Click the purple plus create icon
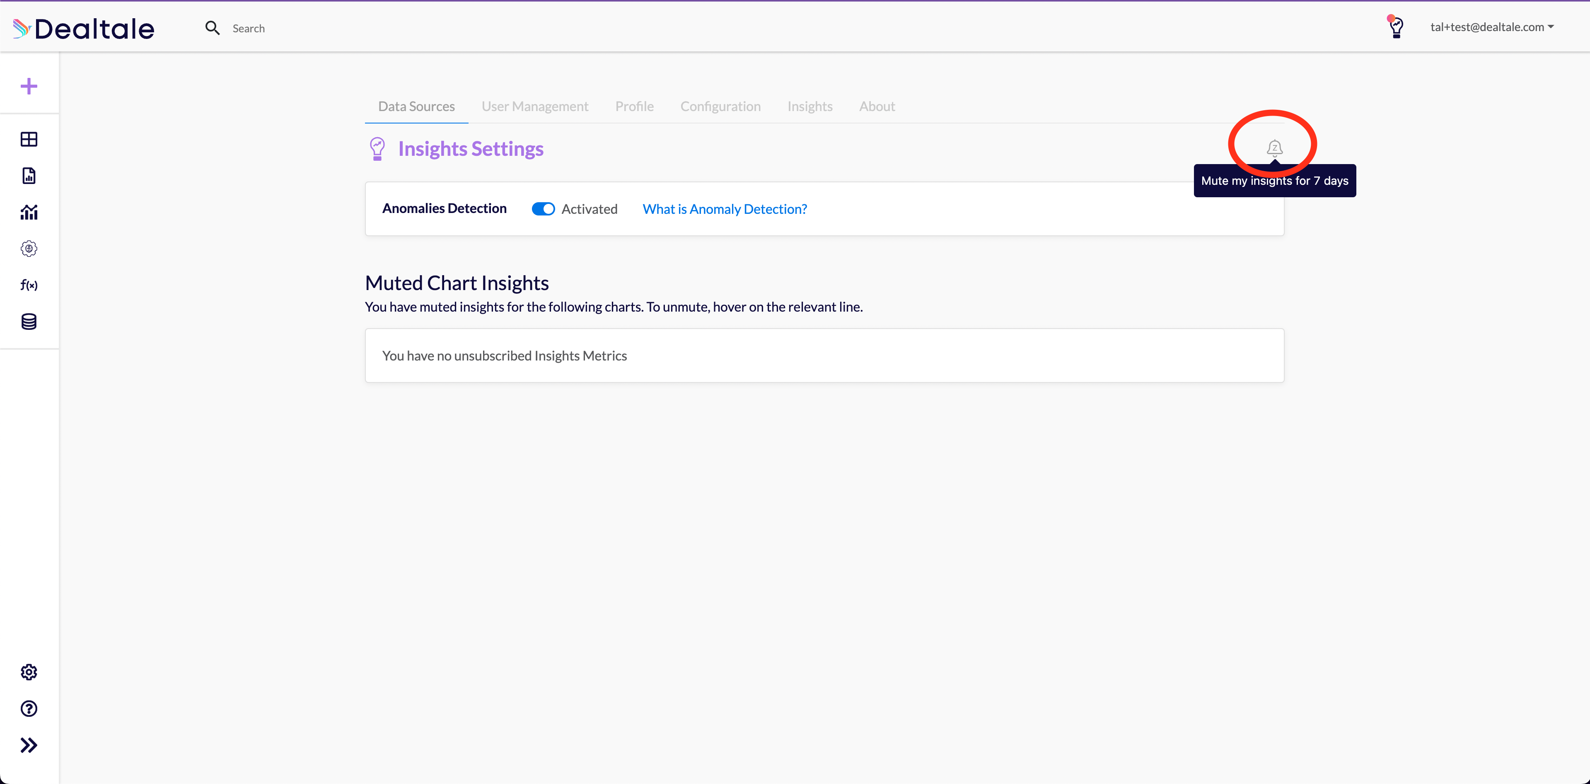 pos(29,87)
